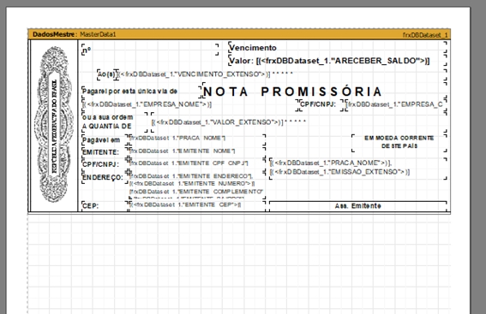Click the frxDBDataset_1 label on band header
The width and height of the screenshot is (486, 314).
pos(425,35)
